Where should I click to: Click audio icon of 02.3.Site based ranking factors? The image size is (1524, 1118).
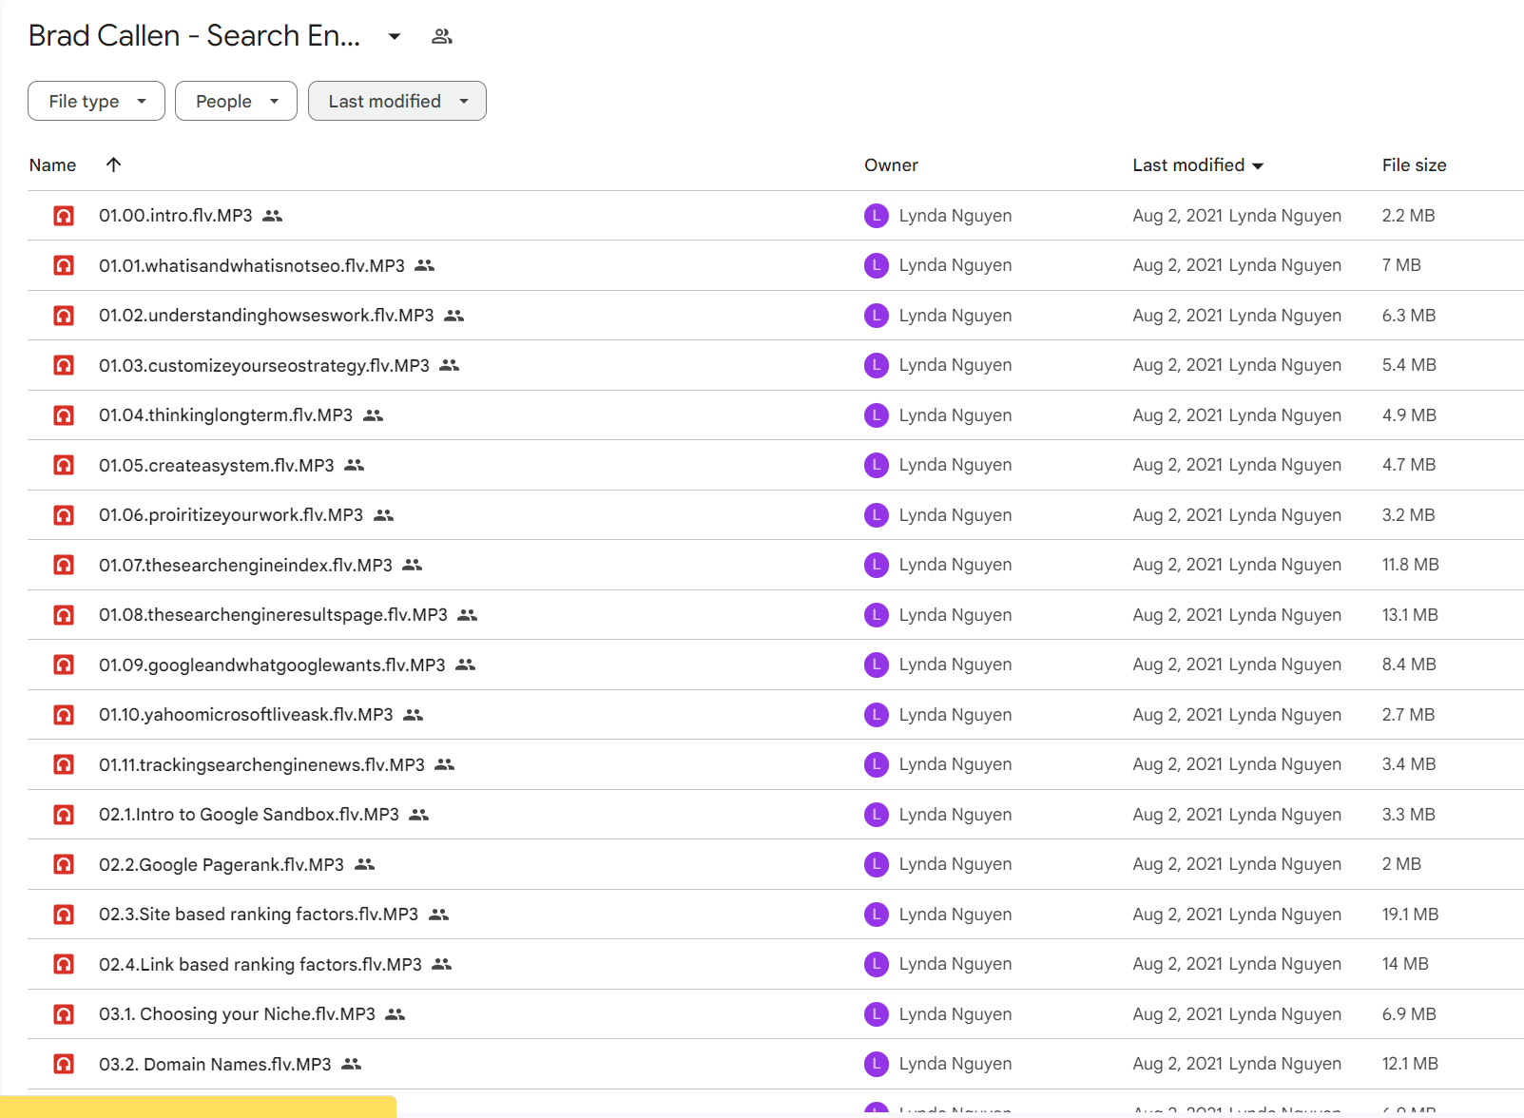coord(64,915)
